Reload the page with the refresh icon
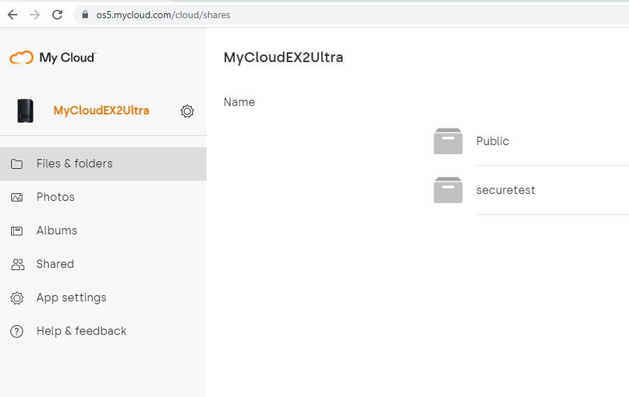629x397 pixels. click(57, 15)
